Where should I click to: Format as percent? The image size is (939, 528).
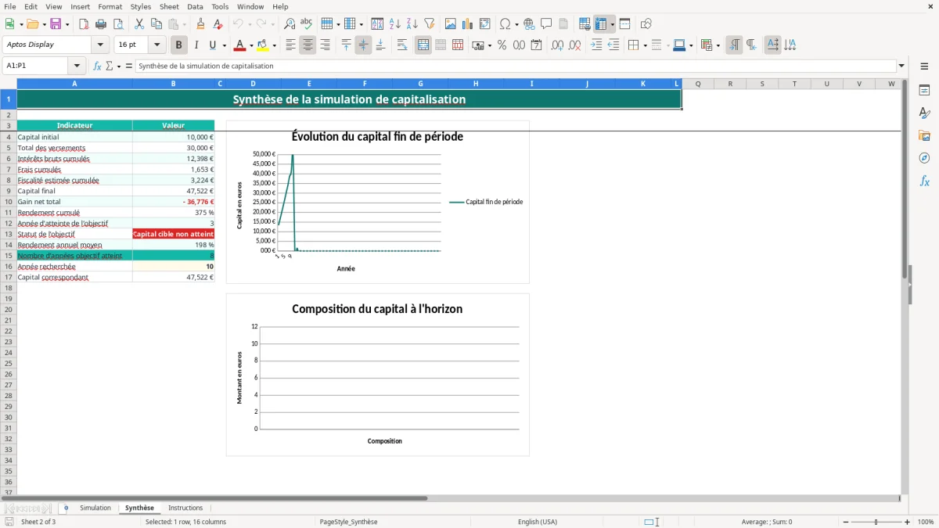(x=502, y=45)
